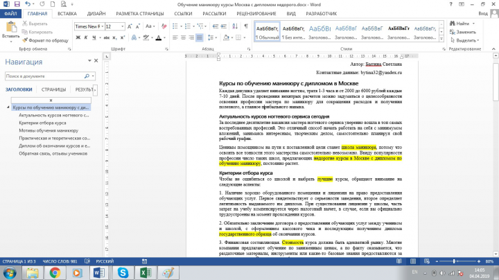Create a numbered list
This screenshot has height=280, width=499.
(188, 26)
